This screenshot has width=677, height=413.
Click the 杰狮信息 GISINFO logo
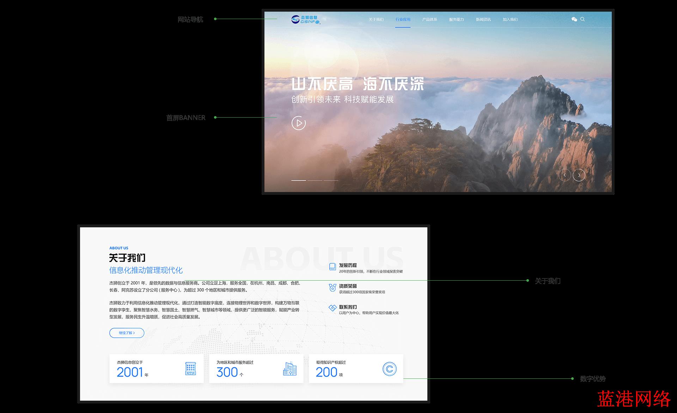pos(306,19)
